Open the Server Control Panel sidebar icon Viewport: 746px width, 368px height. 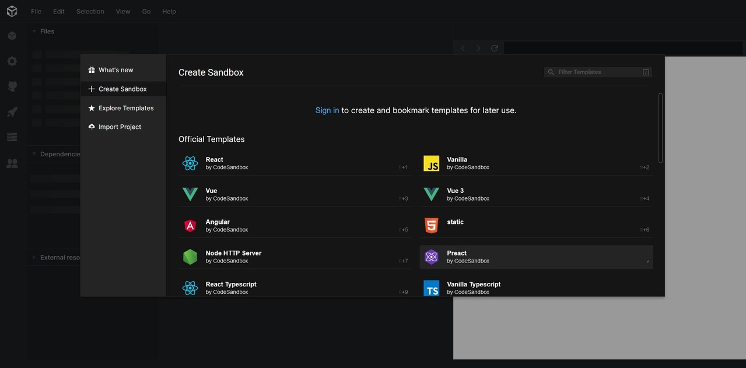coord(12,137)
